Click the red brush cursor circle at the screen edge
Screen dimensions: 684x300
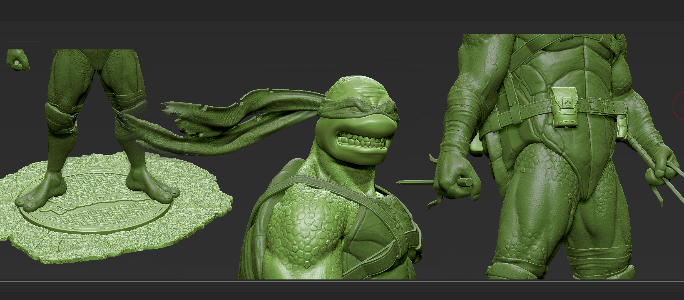click(x=679, y=106)
